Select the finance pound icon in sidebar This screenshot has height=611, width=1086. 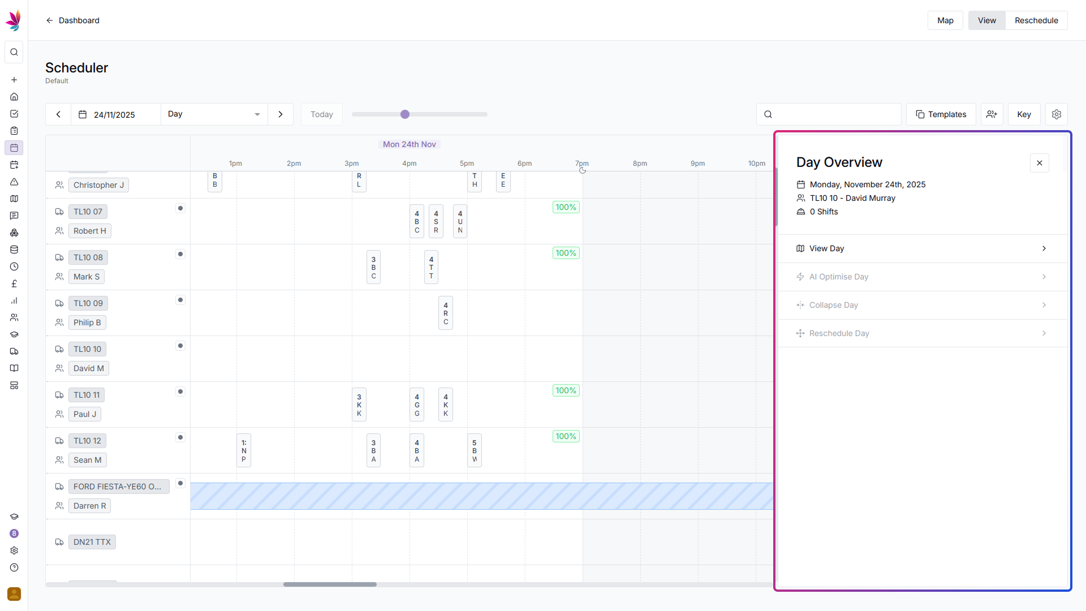click(14, 283)
